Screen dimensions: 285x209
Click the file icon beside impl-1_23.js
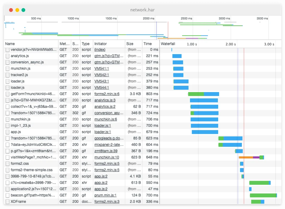tap(7, 126)
